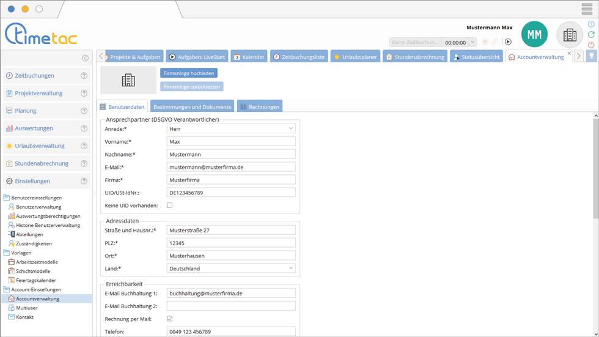
Task: Open help icon next to Zeitbuchungen
Action: click(x=84, y=76)
